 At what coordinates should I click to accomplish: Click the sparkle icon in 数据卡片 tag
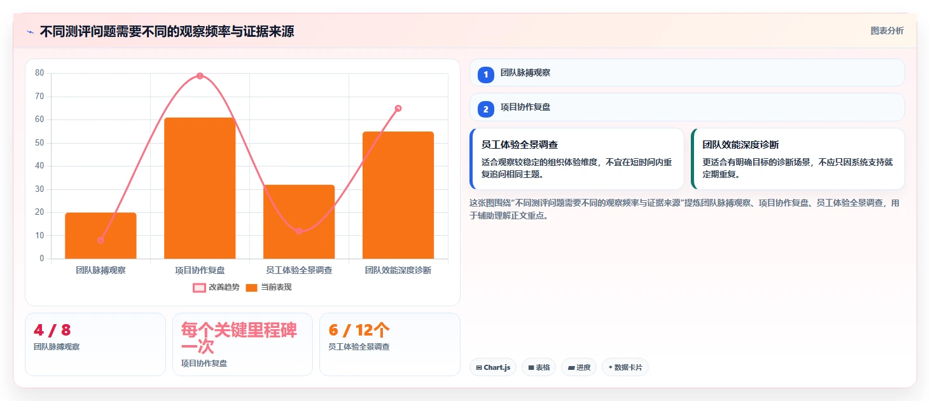[611, 367]
